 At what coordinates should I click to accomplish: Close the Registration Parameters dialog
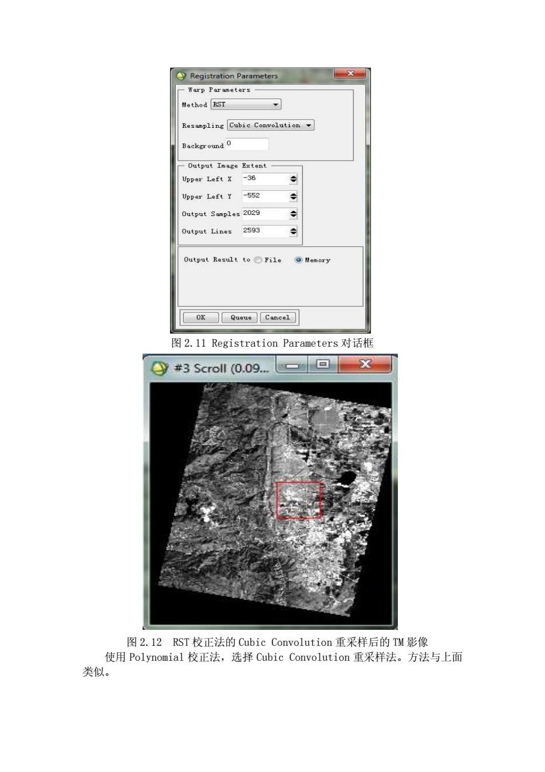pos(350,73)
